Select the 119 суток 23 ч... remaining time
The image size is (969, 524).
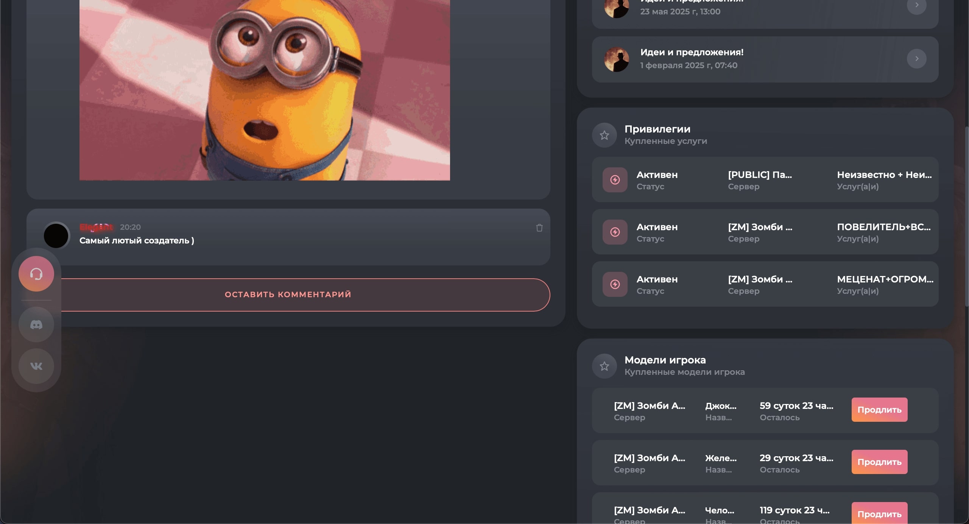[x=795, y=510]
